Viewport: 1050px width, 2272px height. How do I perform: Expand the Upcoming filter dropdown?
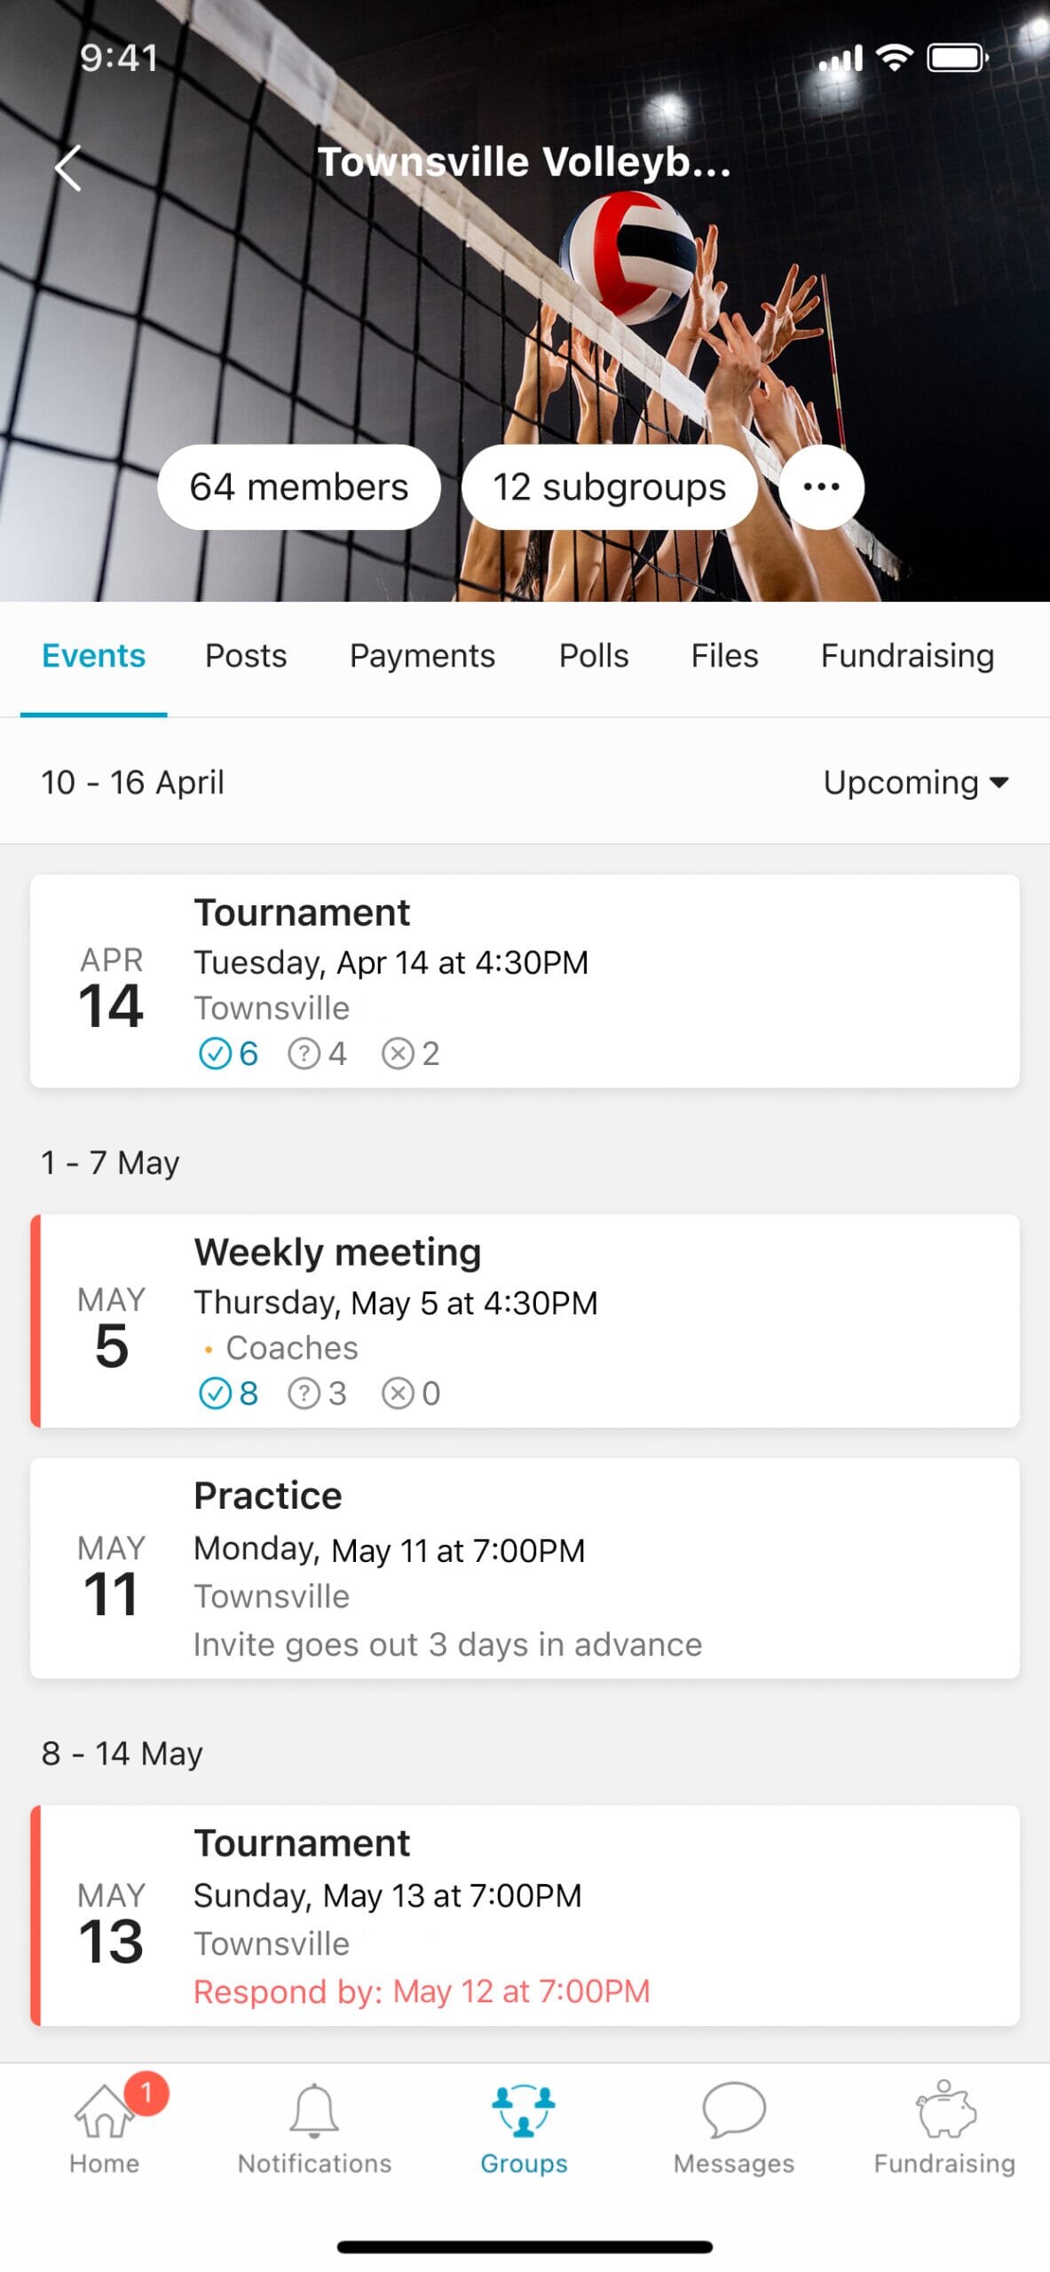click(916, 782)
